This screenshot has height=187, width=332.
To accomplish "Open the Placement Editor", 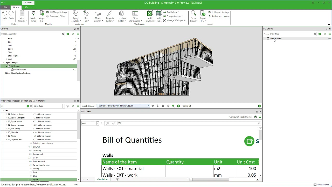I will [56, 16].
